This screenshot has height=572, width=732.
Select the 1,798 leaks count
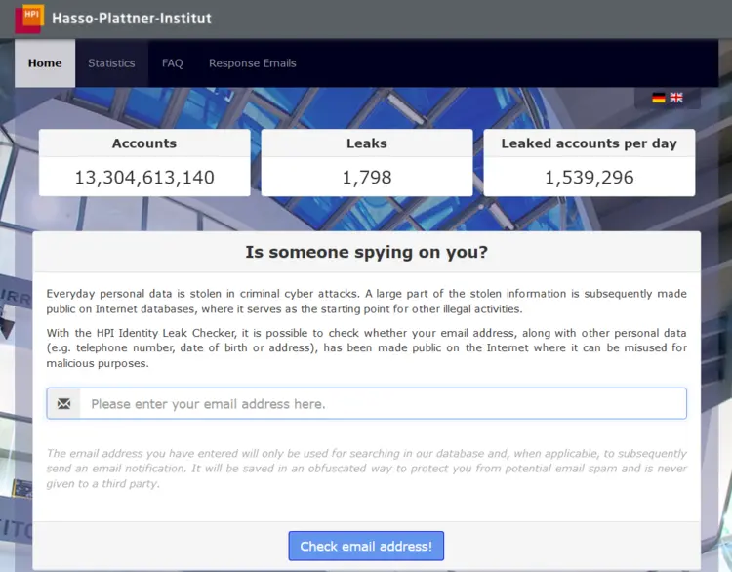pos(367,178)
